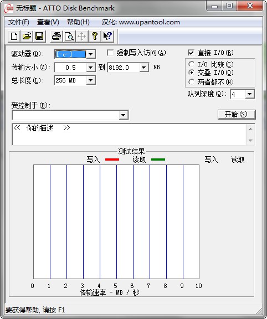The width and height of the screenshot is (267, 319).
Task: Open the 总长度 256 MB dropdown
Action: (90, 80)
